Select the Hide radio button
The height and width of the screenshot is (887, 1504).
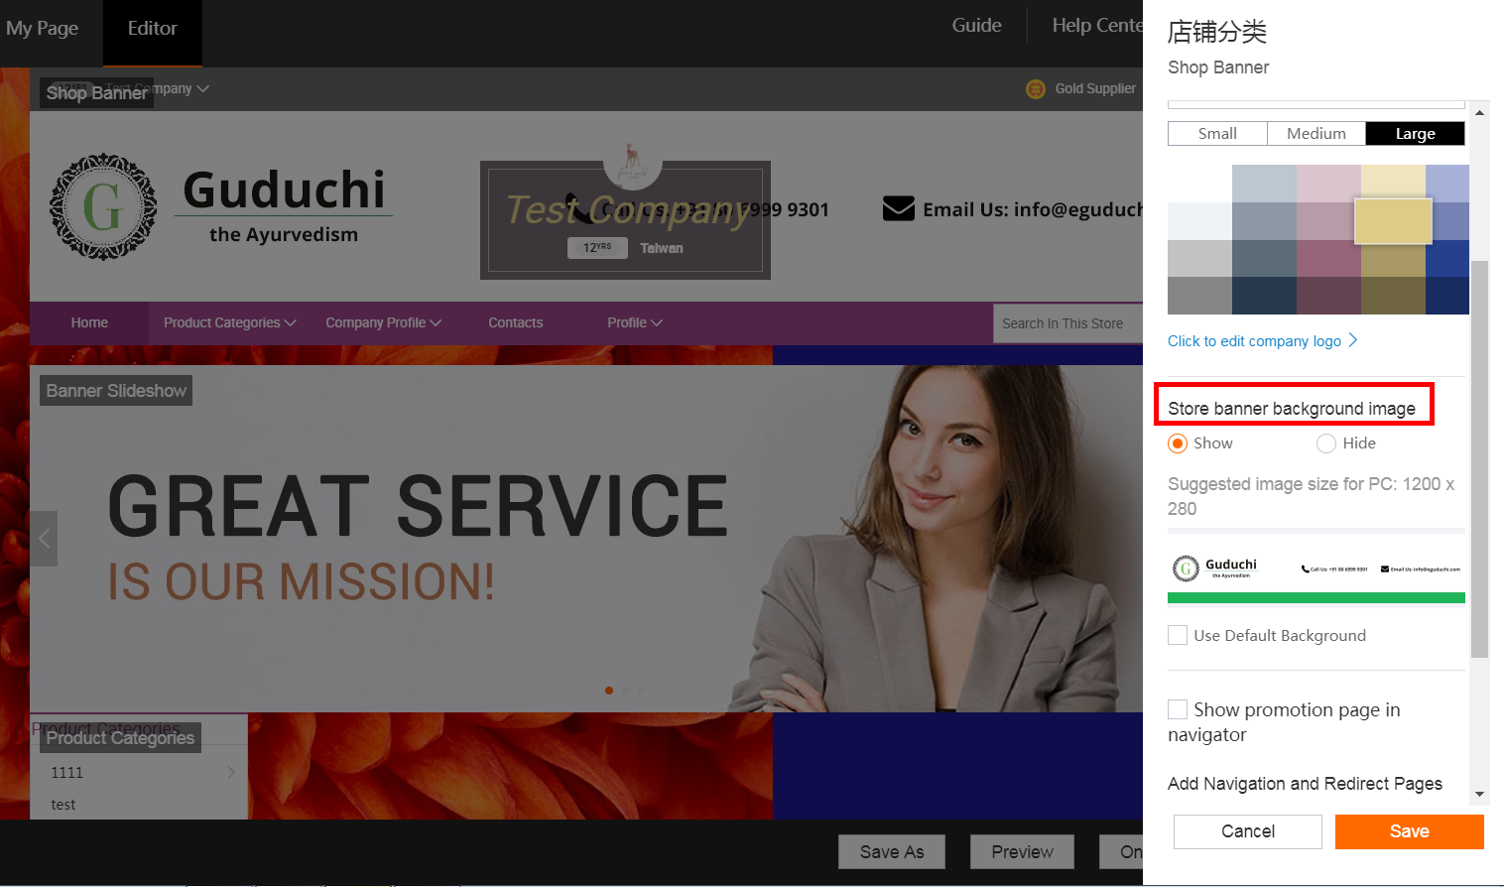tap(1326, 443)
